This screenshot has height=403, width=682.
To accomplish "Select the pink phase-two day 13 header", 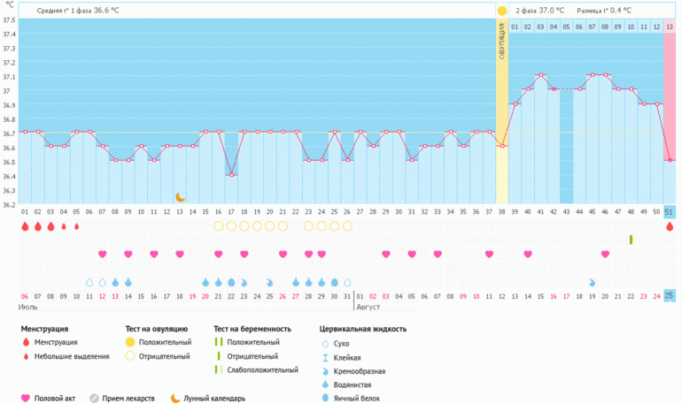I will (670, 27).
